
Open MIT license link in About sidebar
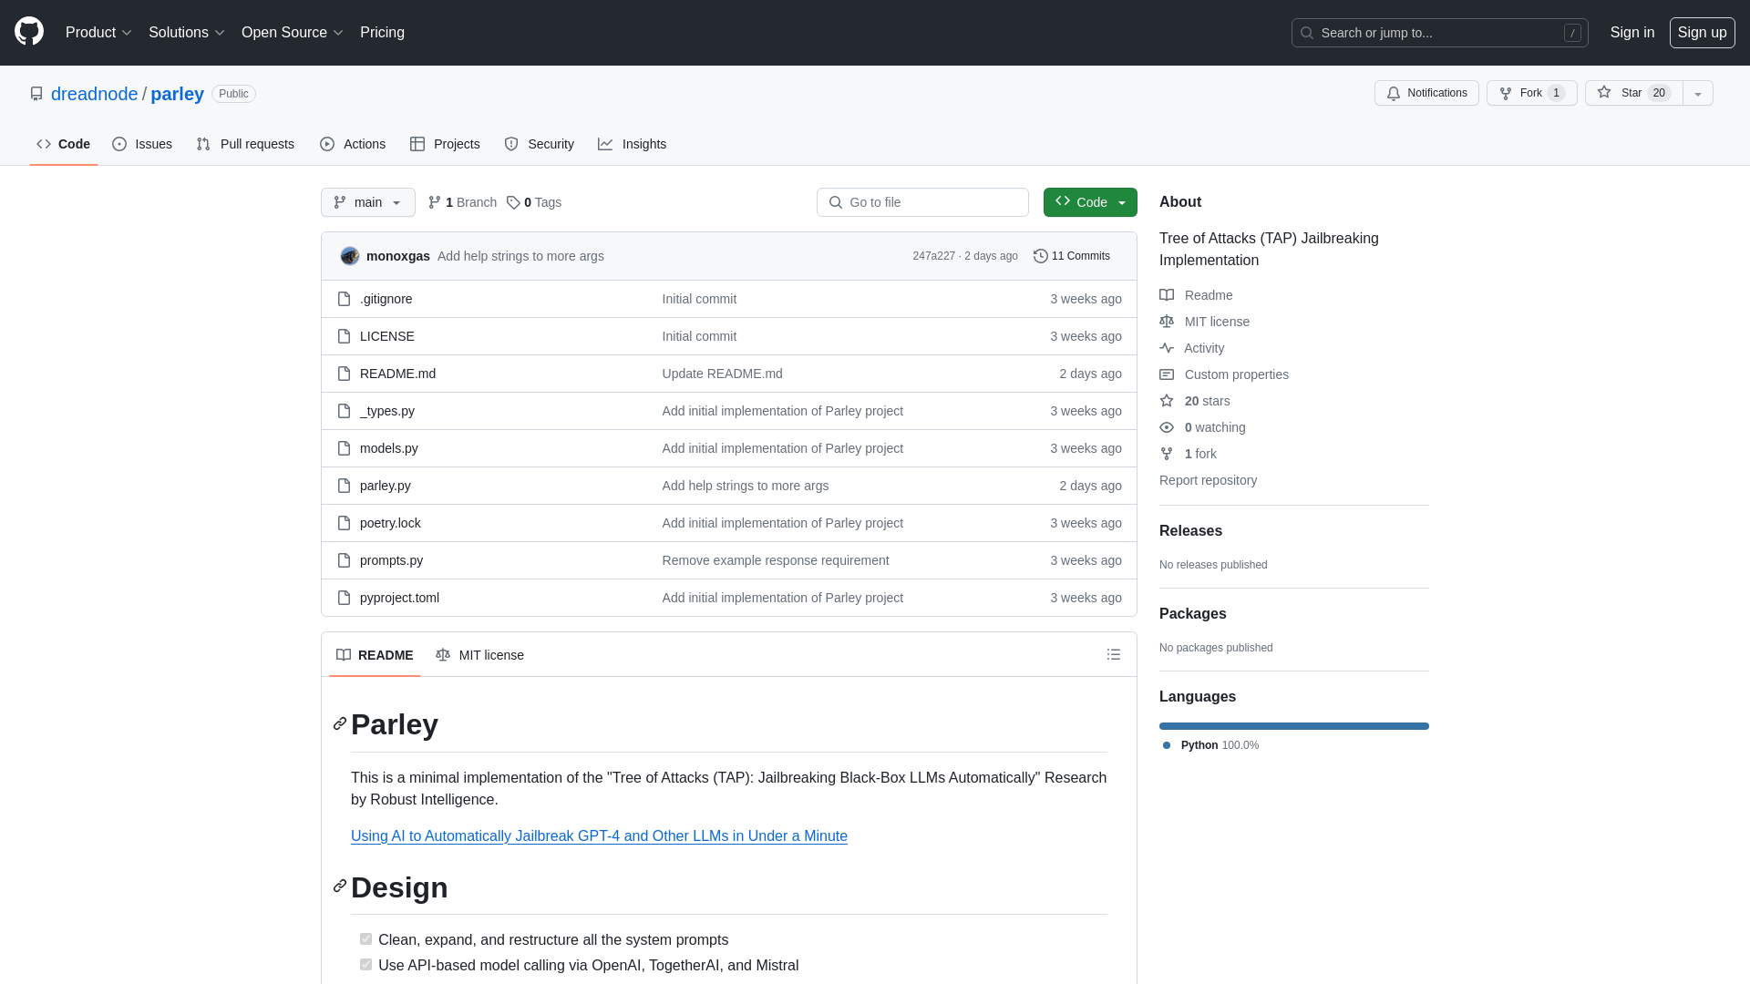coord(1204,322)
